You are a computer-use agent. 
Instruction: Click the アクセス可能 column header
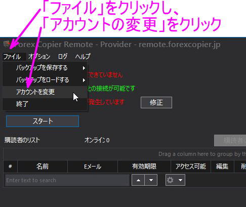coord(191,167)
